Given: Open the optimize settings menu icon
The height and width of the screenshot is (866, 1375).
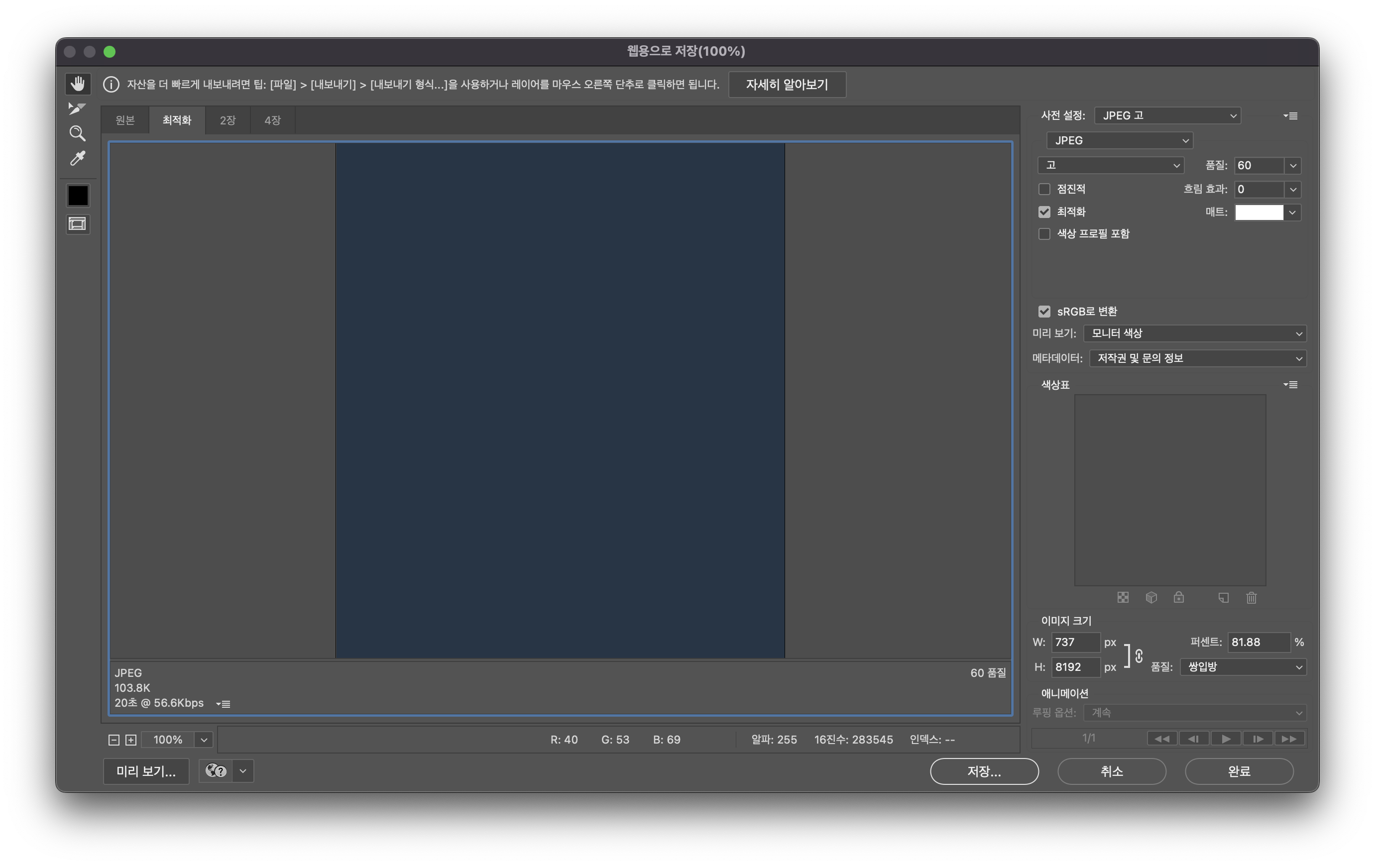Looking at the screenshot, I should coord(1290,116).
